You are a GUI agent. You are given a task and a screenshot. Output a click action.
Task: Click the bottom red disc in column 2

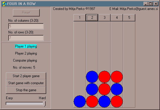click(x=92, y=101)
